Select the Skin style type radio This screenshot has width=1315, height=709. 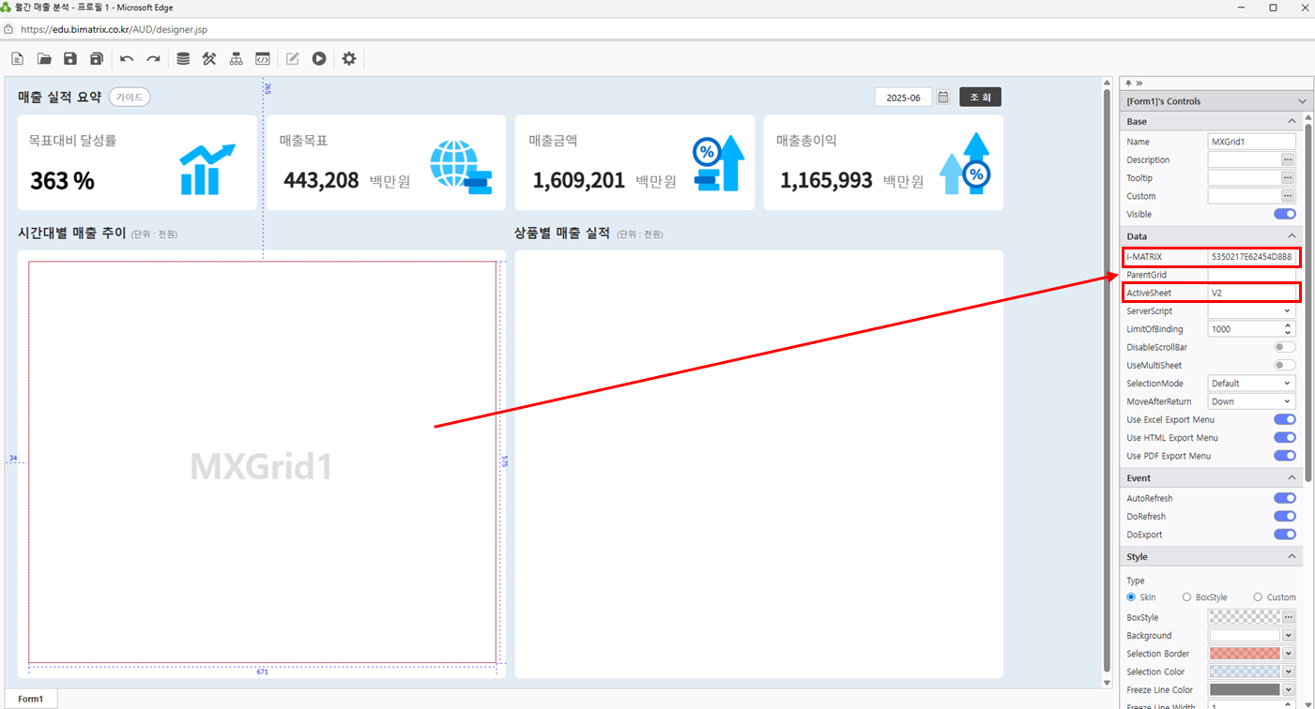pyautogui.click(x=1131, y=597)
